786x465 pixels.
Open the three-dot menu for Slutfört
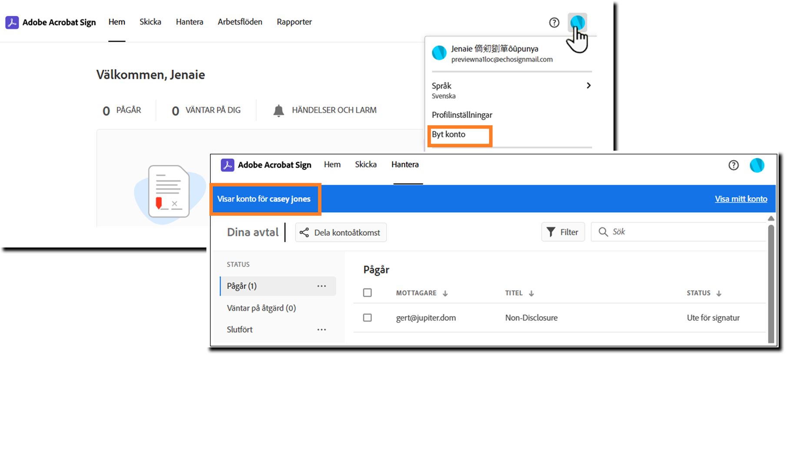322,330
